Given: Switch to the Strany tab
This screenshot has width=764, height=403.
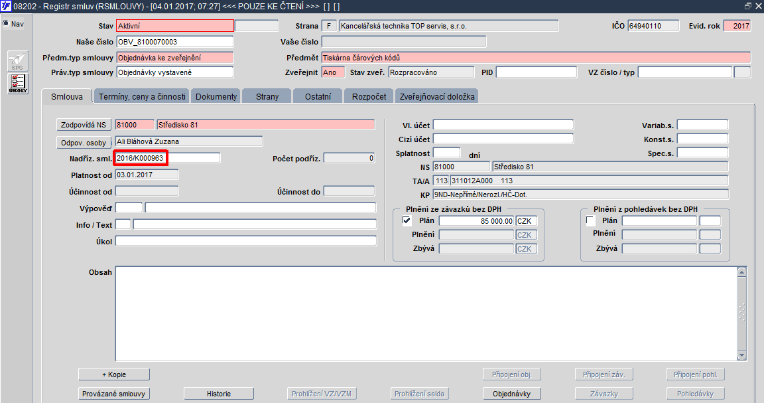Looking at the screenshot, I should pyautogui.click(x=267, y=96).
